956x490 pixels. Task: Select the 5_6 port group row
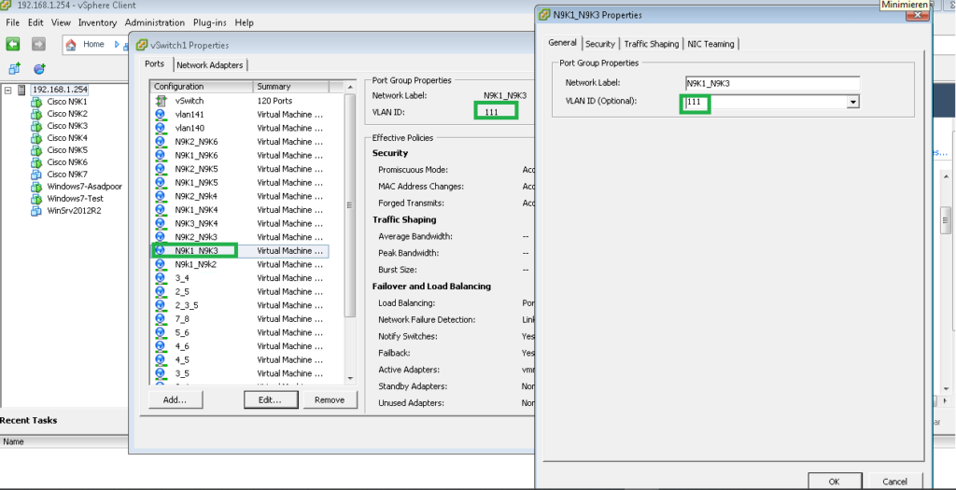tap(240, 333)
